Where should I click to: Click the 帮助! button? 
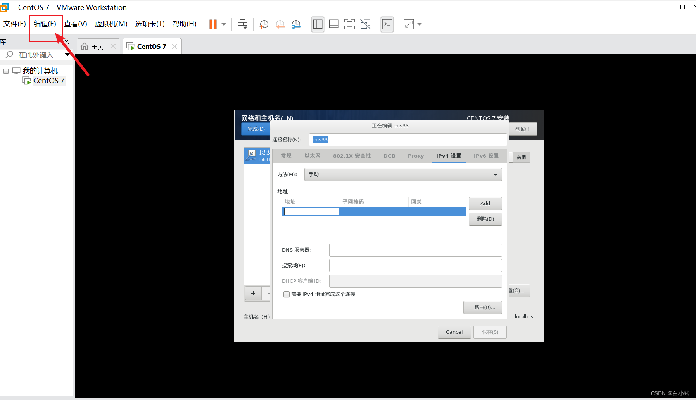click(522, 129)
